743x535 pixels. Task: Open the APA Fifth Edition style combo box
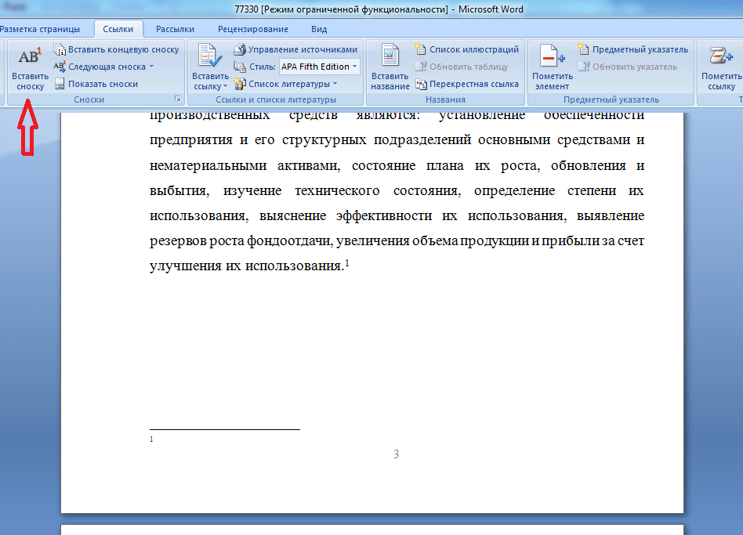tap(320, 67)
